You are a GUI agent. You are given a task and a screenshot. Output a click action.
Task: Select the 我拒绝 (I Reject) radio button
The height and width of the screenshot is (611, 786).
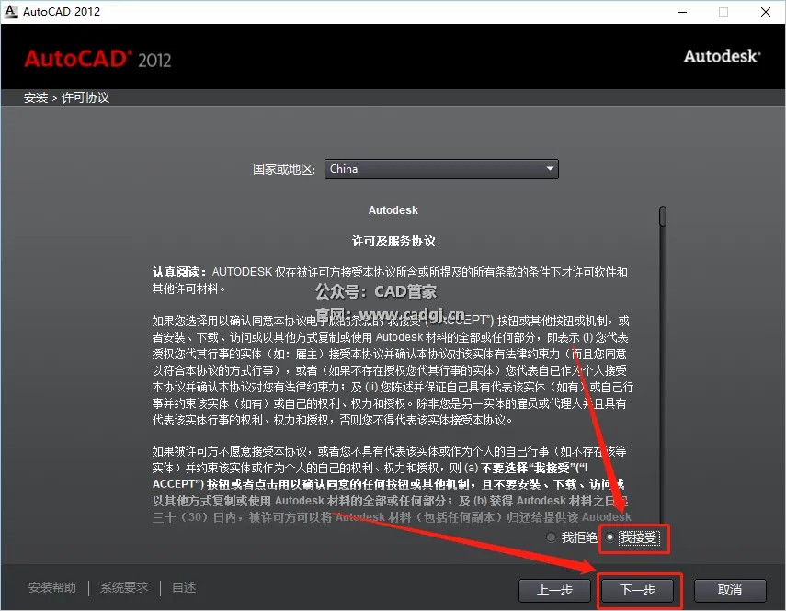point(551,537)
